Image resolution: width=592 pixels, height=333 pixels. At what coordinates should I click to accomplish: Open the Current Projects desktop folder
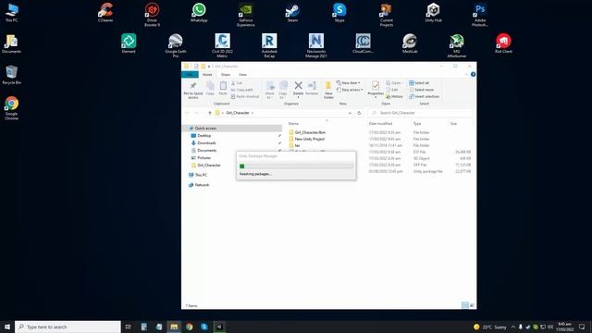(x=387, y=15)
